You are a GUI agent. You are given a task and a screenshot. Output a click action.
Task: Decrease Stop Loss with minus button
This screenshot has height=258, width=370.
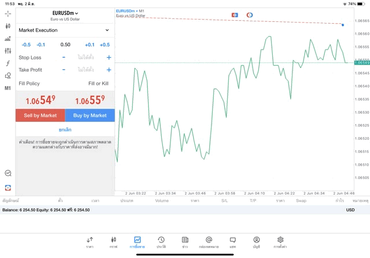[64, 57]
